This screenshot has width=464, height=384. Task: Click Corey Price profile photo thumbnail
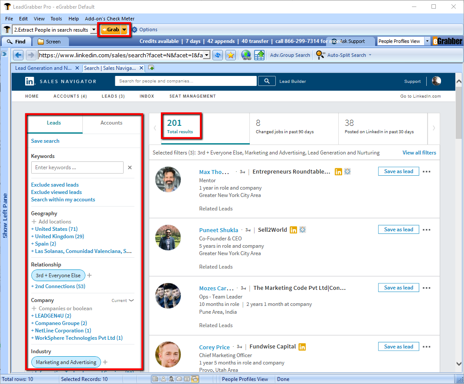pyautogui.click(x=168, y=354)
